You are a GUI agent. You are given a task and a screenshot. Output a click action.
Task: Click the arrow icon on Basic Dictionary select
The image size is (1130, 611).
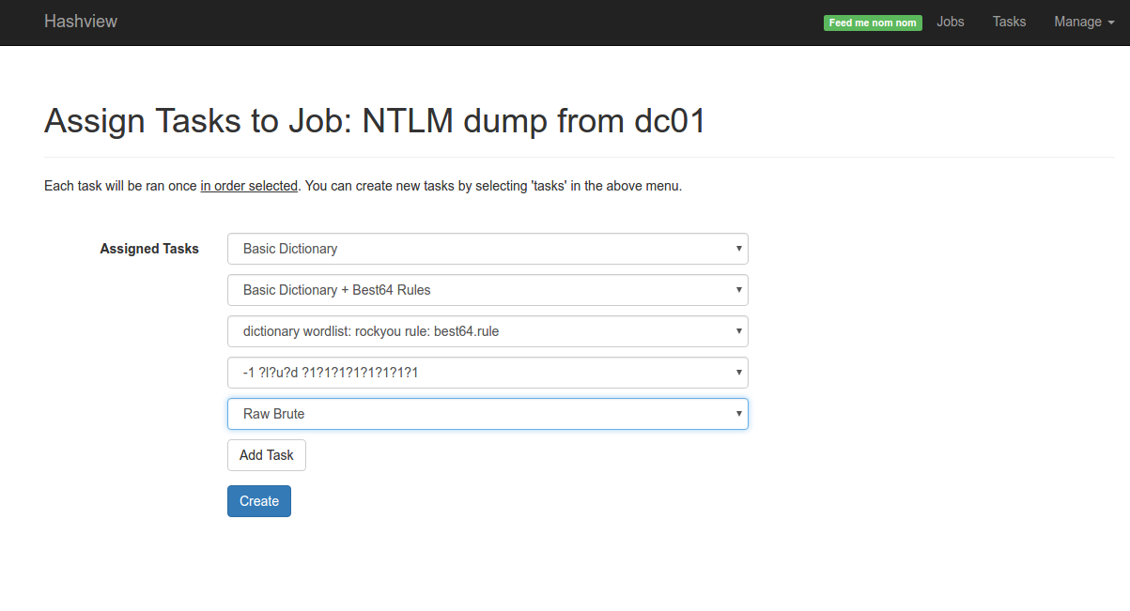coord(739,249)
